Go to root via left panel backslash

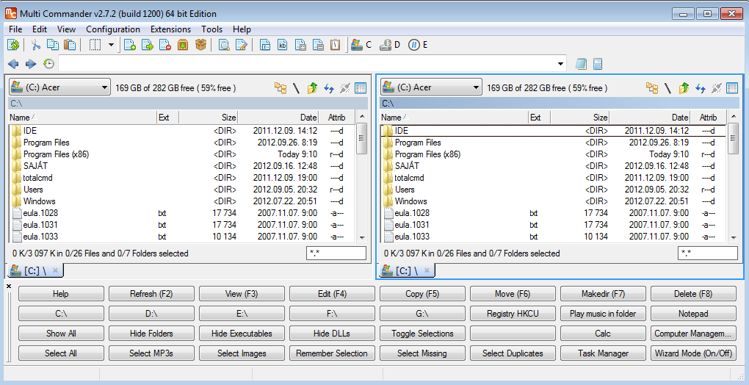(296, 88)
